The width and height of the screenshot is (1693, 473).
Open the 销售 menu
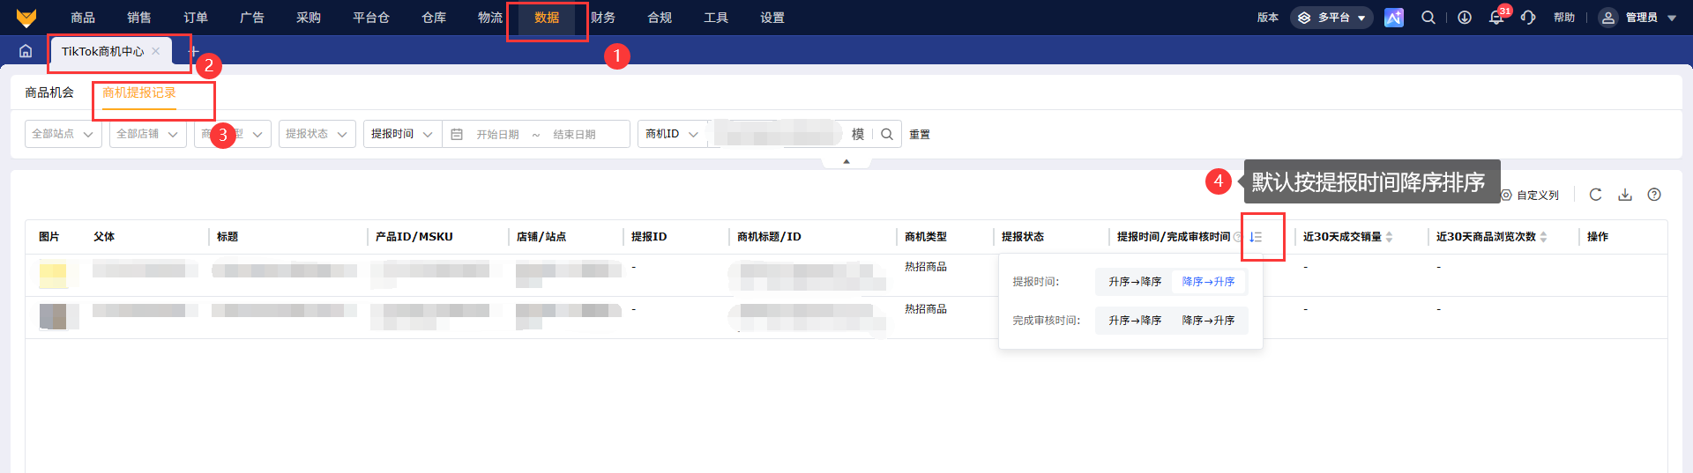point(139,18)
